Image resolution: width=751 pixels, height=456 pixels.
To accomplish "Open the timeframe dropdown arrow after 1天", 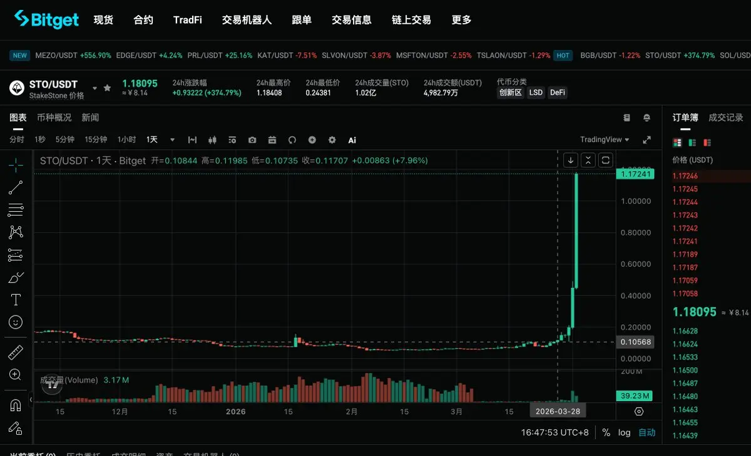I will pos(173,140).
